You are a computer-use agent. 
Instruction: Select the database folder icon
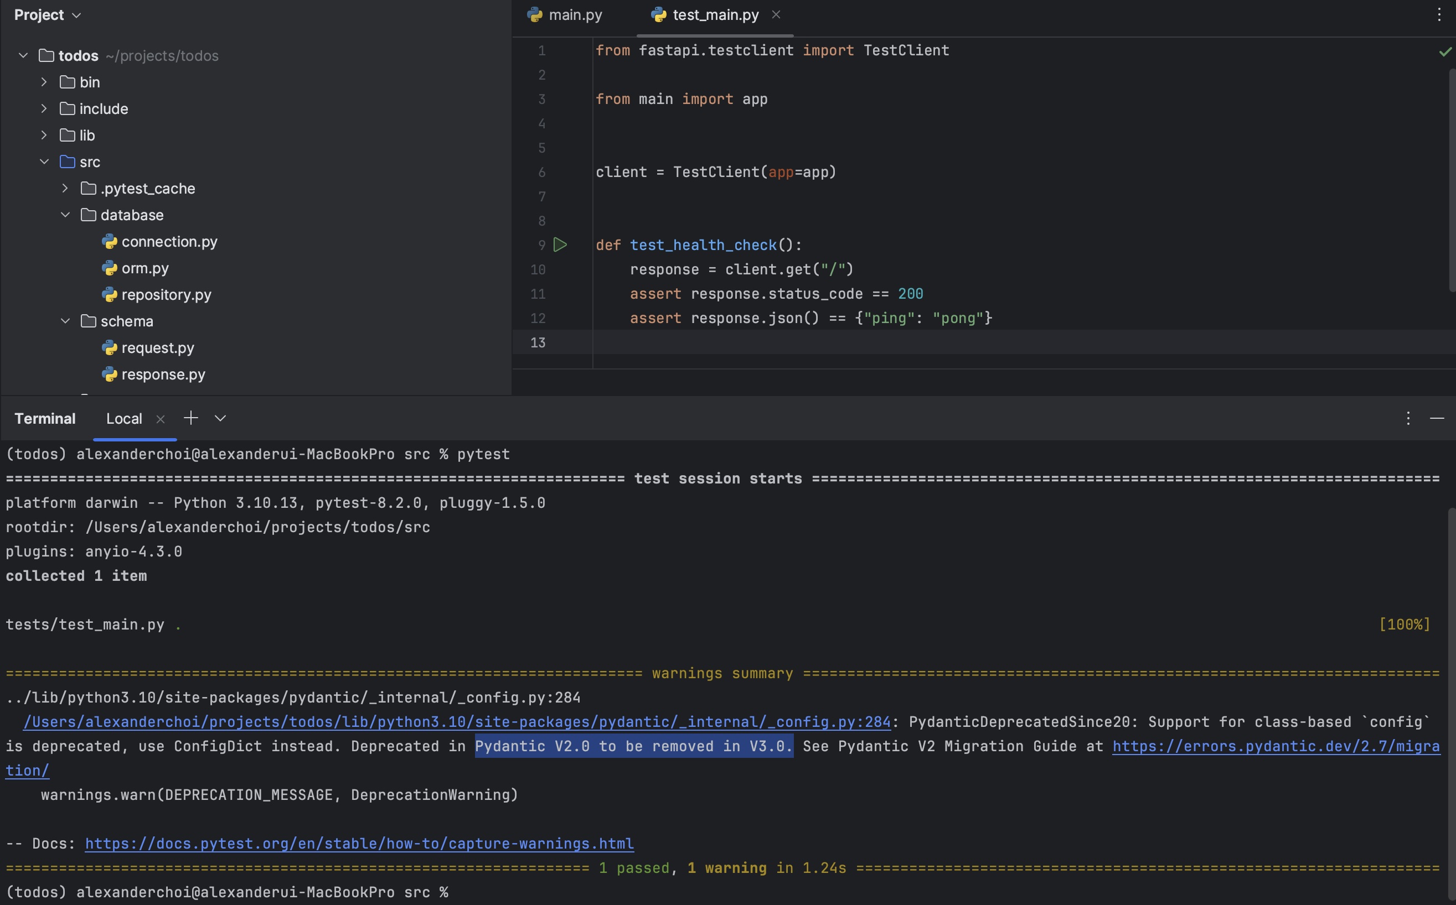[x=88, y=215]
